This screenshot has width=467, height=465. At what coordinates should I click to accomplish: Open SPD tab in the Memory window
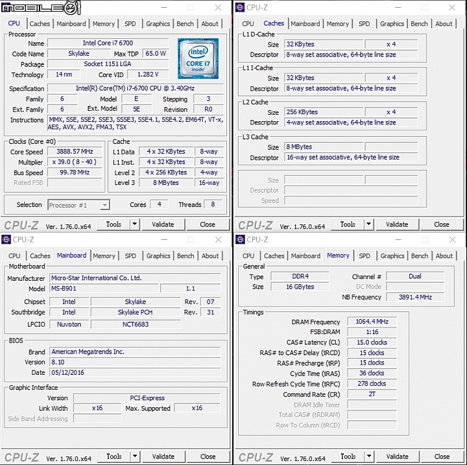[365, 256]
